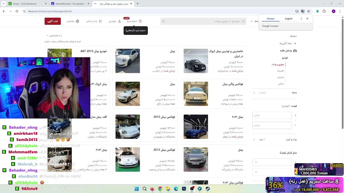The width and height of the screenshot is (344, 193).
Task: Bookmark this page with the star icon
Action: (309, 11)
